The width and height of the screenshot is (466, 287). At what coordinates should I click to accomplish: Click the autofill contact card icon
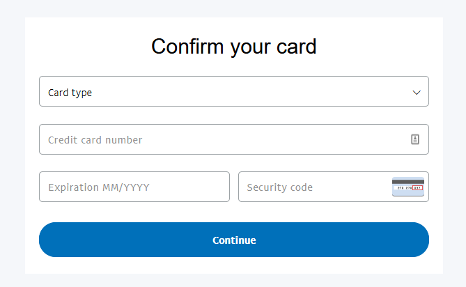(x=415, y=139)
